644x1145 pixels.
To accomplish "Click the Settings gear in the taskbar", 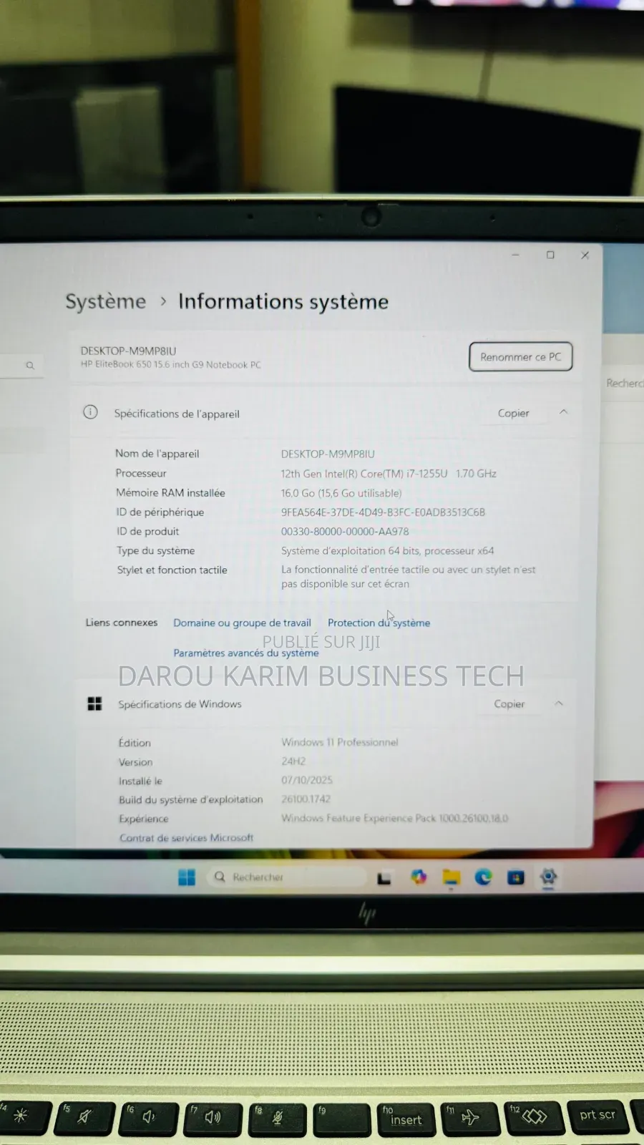I will click(x=549, y=877).
